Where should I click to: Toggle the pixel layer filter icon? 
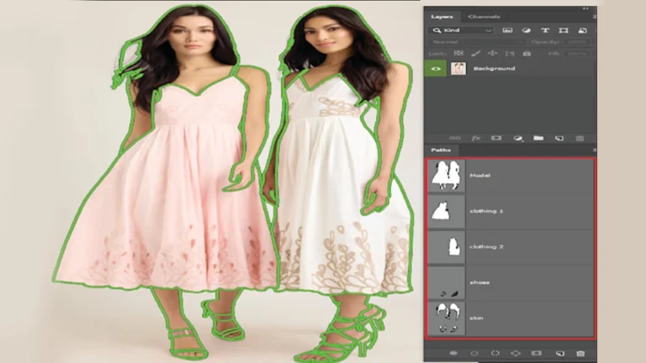click(x=507, y=30)
